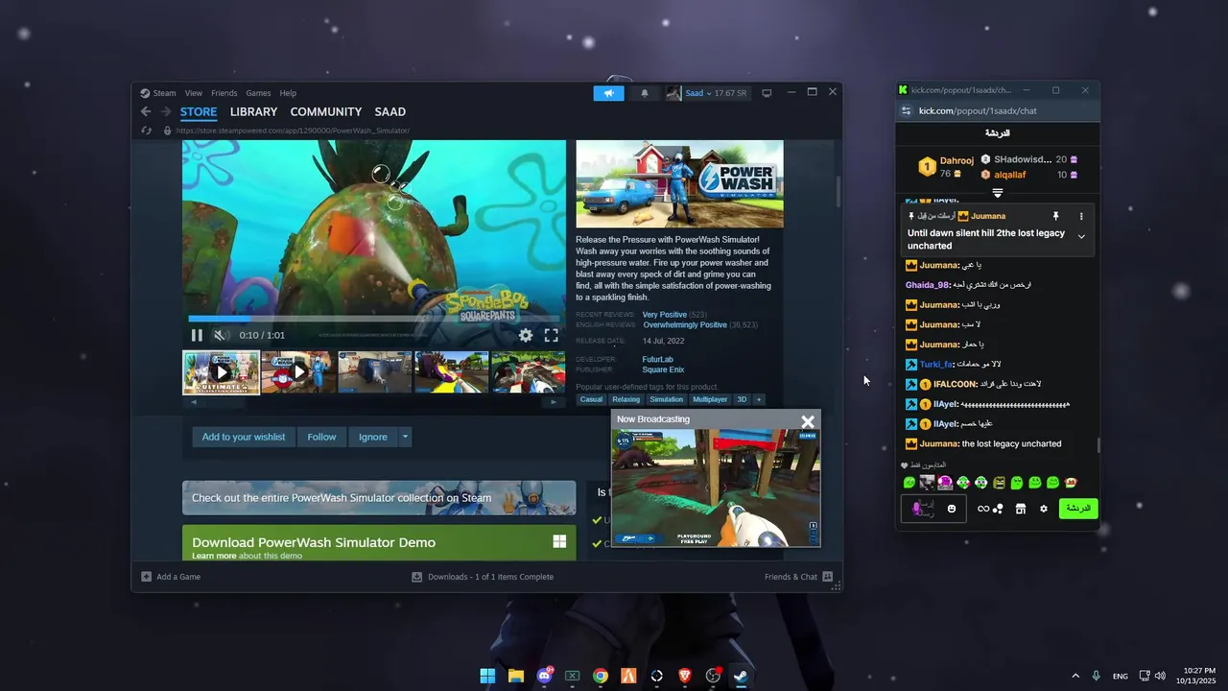Expand the pinned message chevron in Kick

(x=1081, y=237)
